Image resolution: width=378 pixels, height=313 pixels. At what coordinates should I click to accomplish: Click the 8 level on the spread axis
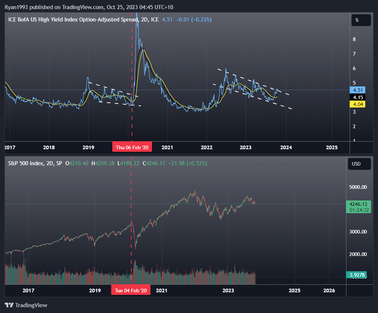click(354, 39)
